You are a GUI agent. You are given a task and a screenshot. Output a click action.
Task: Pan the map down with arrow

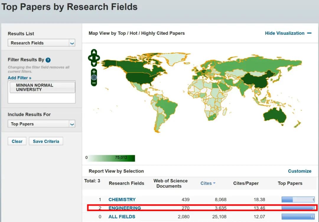(94, 63)
